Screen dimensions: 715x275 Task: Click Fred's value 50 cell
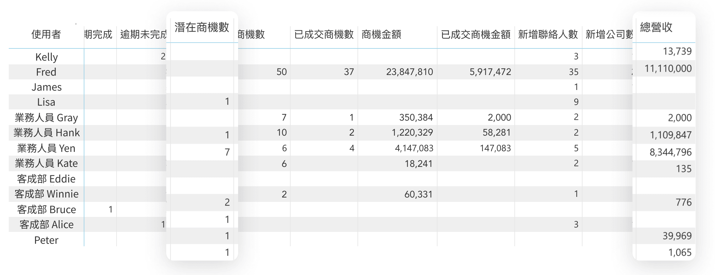click(282, 72)
